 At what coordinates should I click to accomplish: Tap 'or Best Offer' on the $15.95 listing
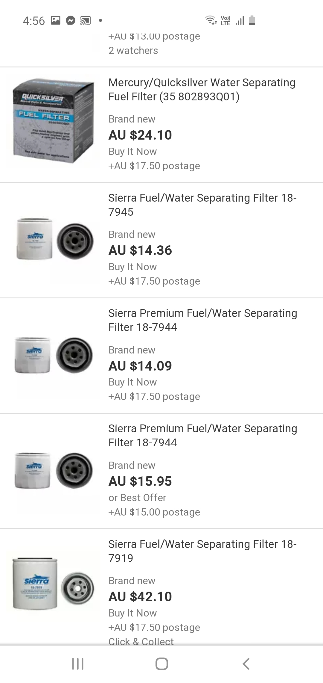[x=137, y=498]
